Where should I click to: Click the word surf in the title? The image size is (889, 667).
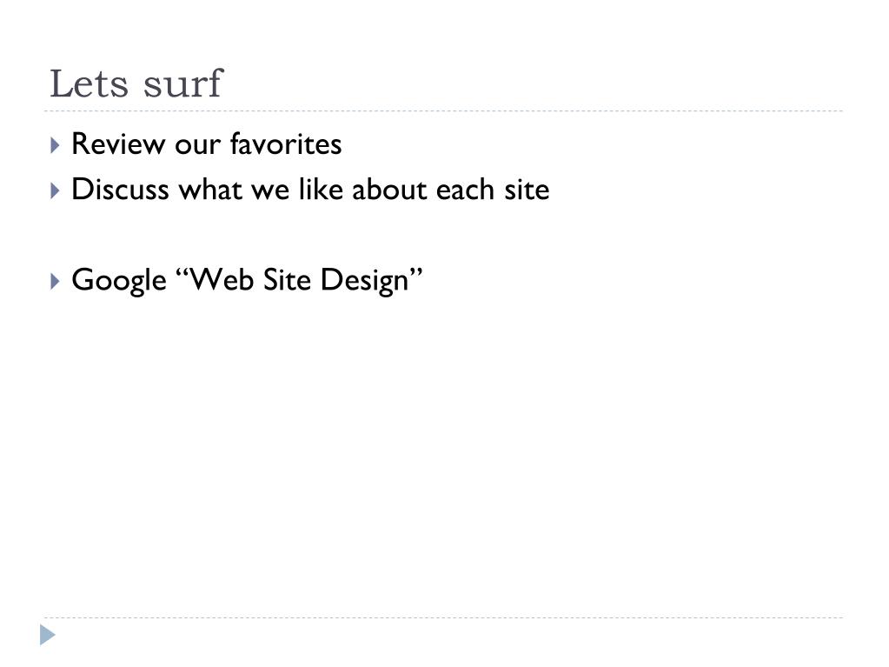coord(183,83)
